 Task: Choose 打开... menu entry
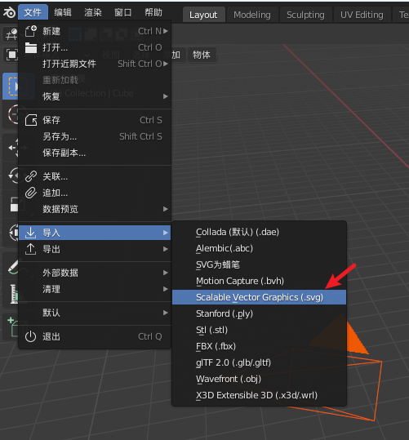(95, 47)
